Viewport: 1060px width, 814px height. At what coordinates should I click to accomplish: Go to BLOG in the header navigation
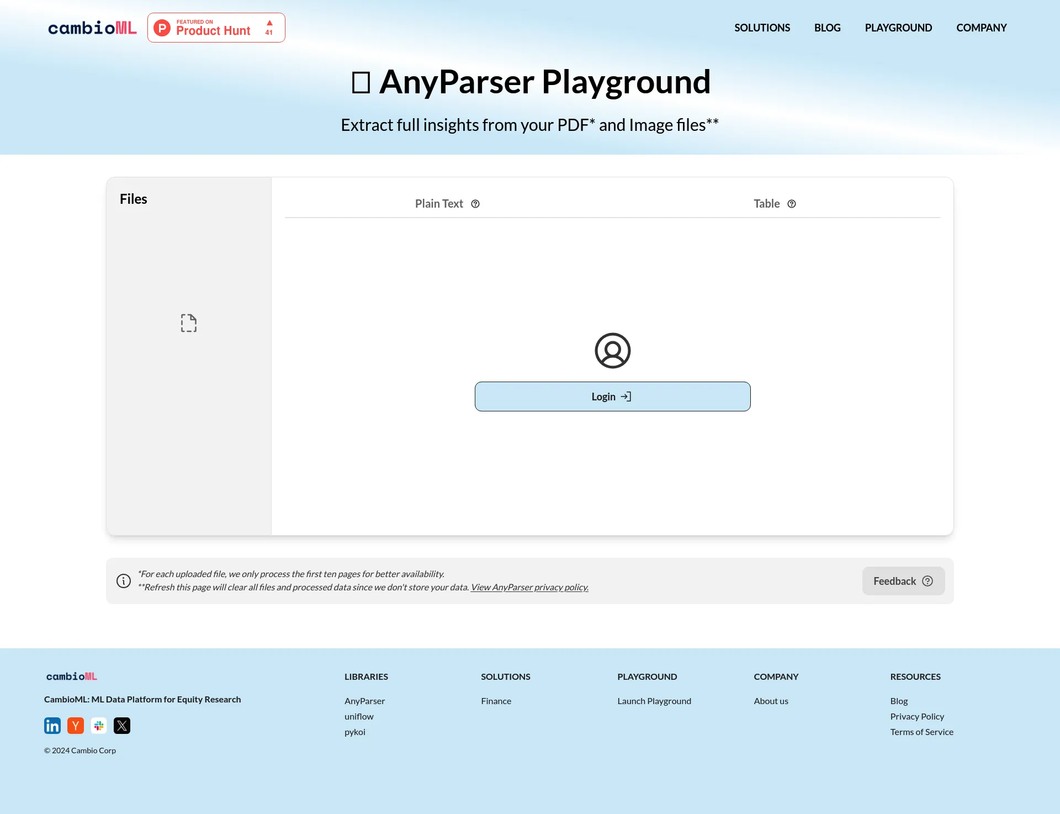tap(827, 28)
